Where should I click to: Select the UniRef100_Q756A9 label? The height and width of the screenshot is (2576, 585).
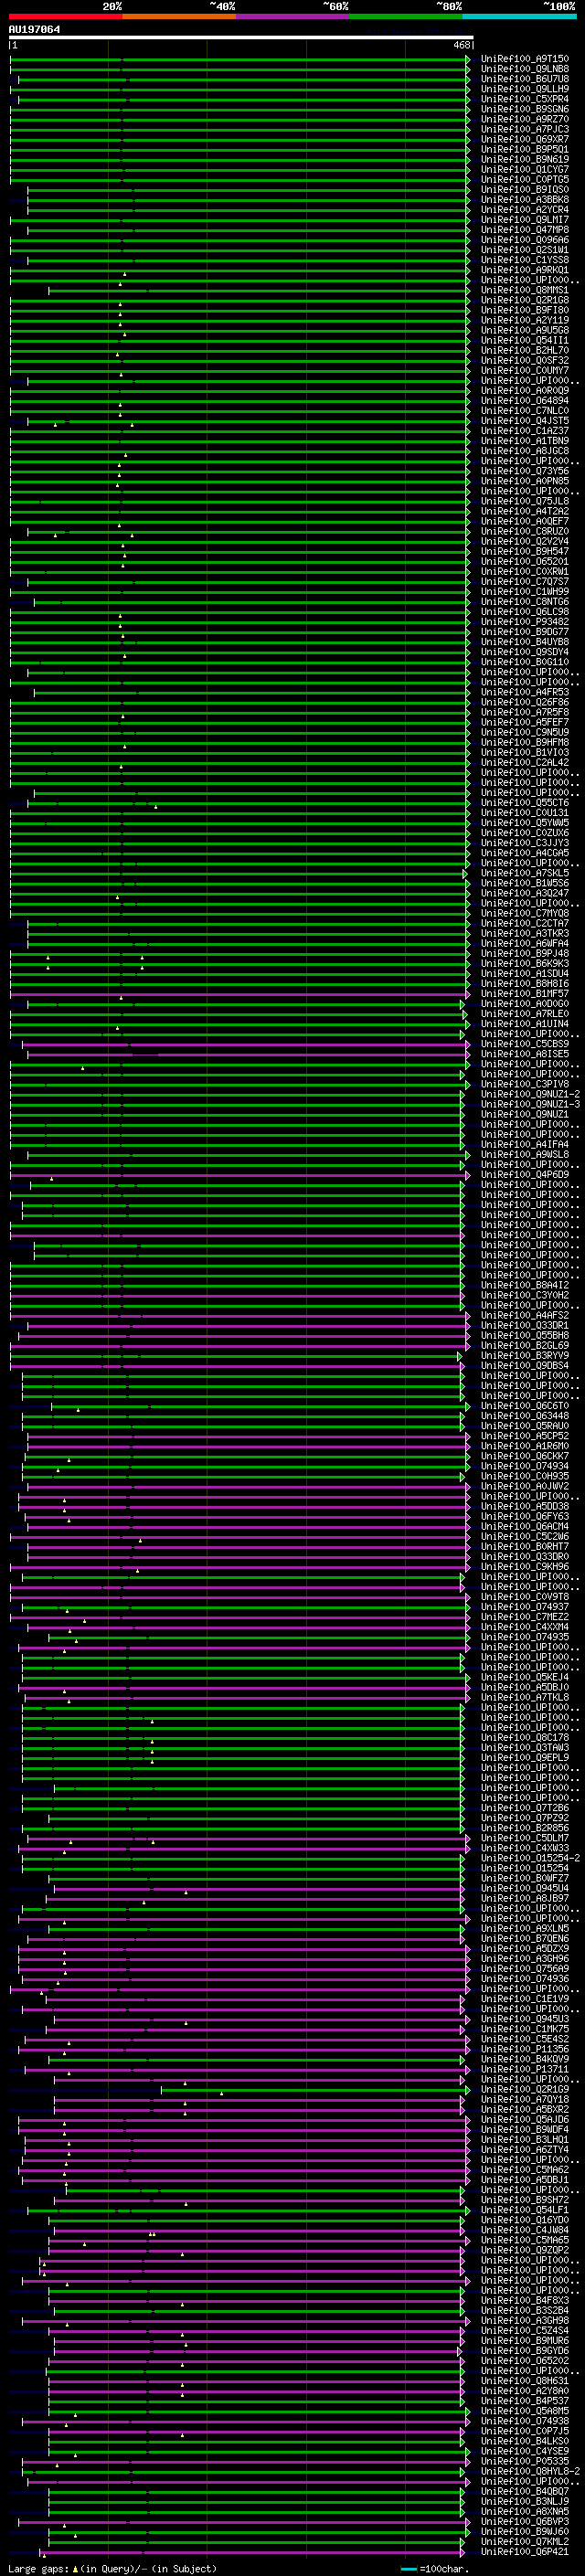525,1968
